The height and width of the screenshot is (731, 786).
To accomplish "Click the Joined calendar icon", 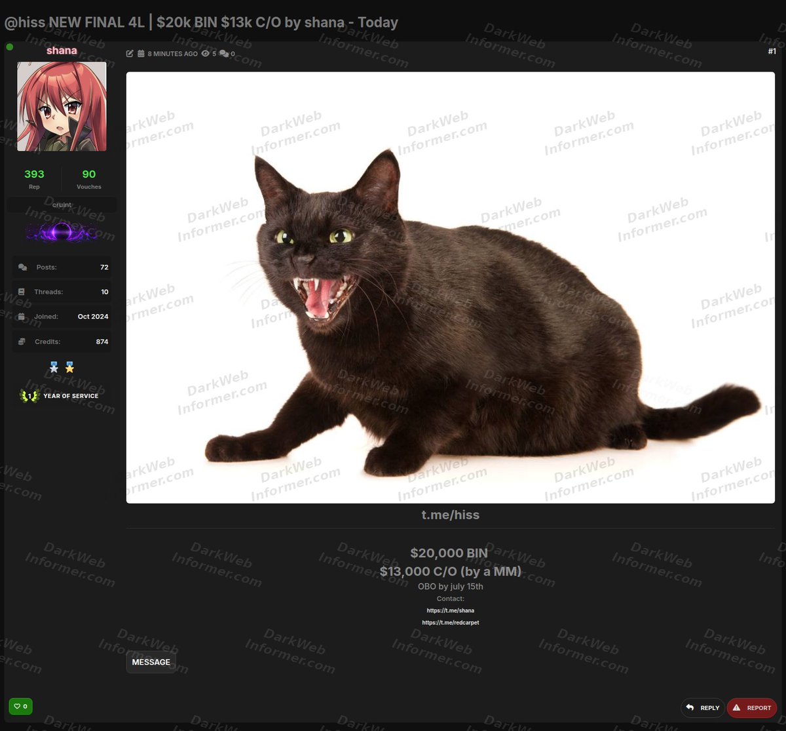I will coord(22,317).
